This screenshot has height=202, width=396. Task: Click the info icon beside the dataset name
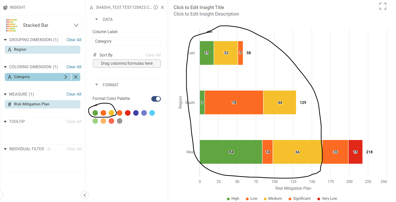point(156,7)
